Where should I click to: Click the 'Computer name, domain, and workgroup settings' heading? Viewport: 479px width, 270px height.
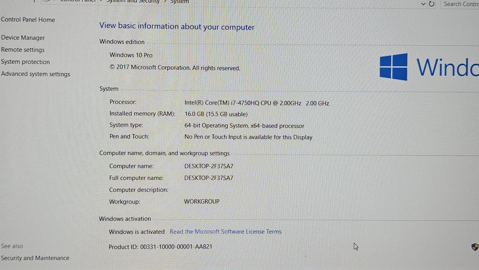click(164, 153)
